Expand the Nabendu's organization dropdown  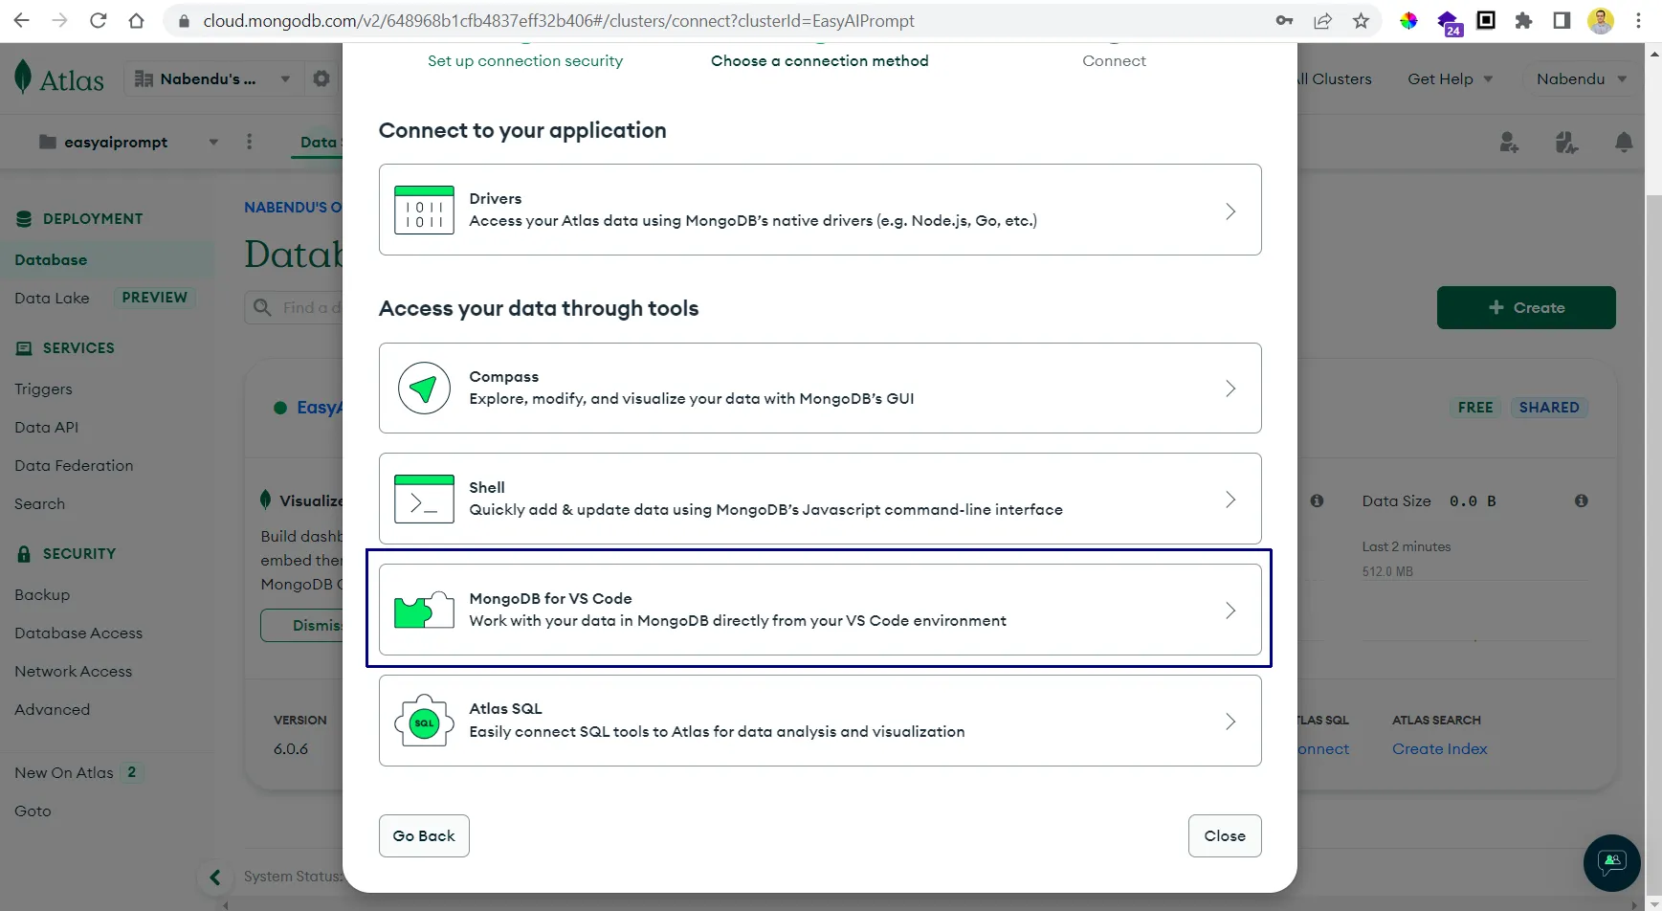point(211,78)
